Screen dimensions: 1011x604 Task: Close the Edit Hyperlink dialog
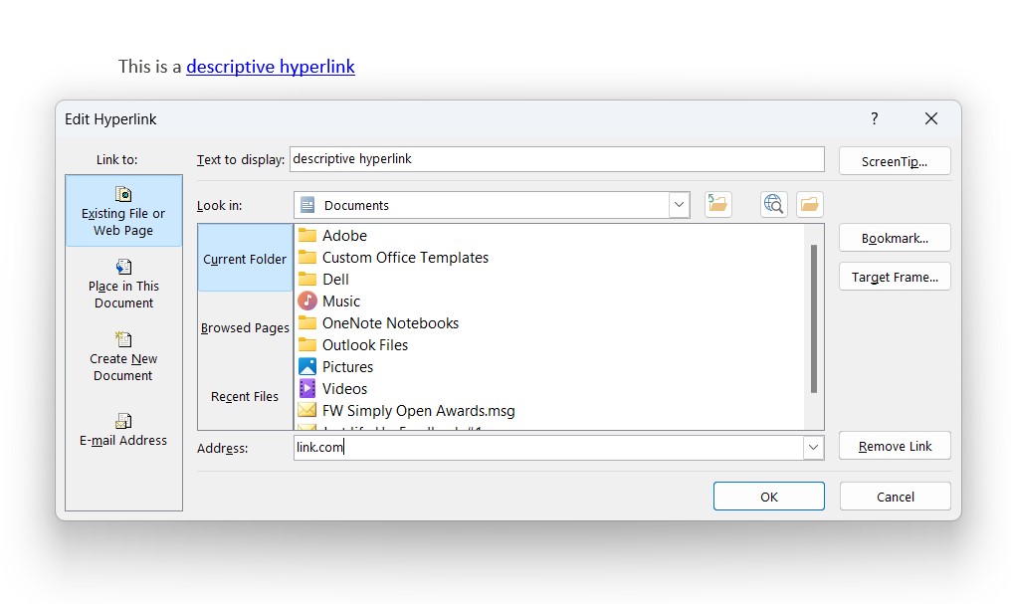click(x=931, y=118)
